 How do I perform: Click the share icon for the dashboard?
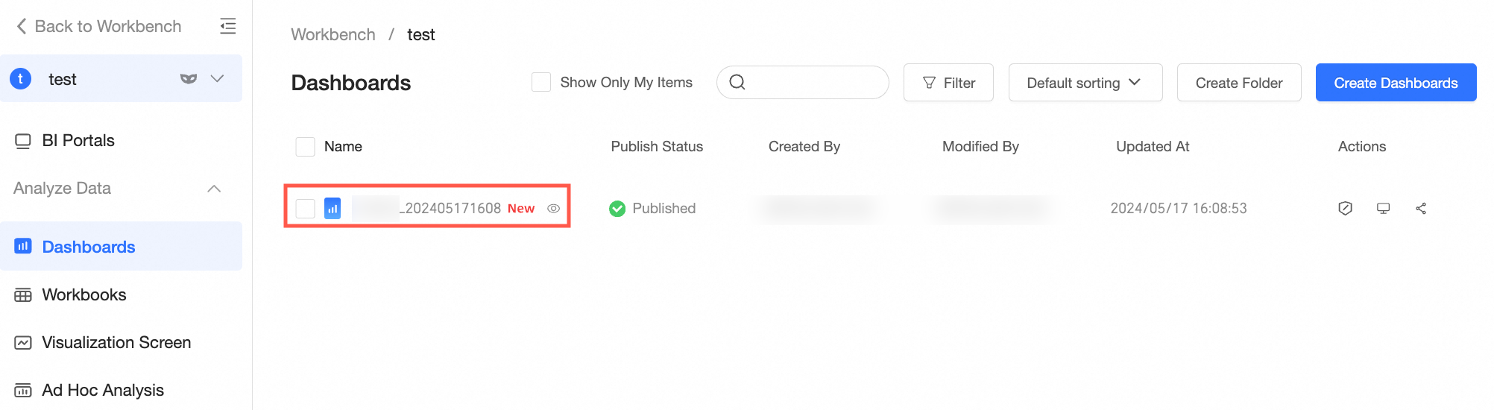(1421, 209)
